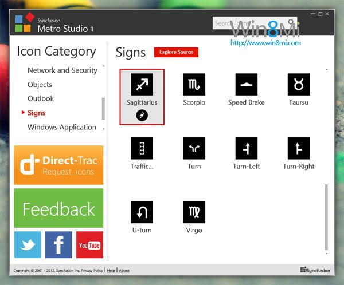Choose the Virgo sign icon
The image size is (344, 285).
click(194, 212)
